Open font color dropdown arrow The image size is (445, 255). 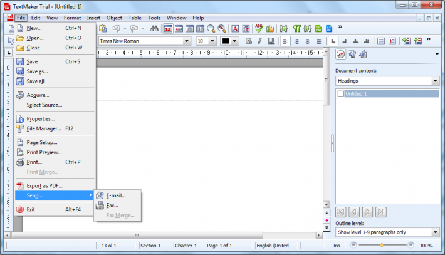(x=234, y=41)
